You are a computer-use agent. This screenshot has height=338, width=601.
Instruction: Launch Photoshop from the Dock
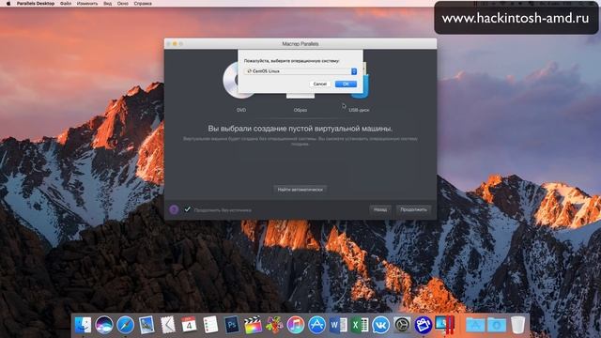pos(232,325)
